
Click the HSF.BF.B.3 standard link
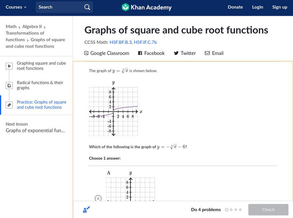pos(121,41)
